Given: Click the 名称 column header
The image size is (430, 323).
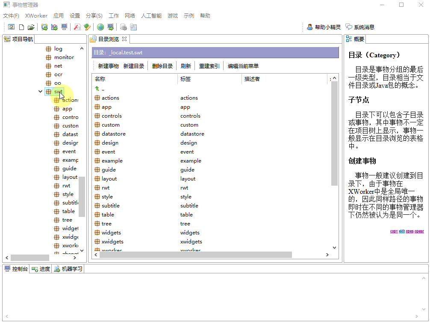Looking at the screenshot, I should (x=135, y=79).
